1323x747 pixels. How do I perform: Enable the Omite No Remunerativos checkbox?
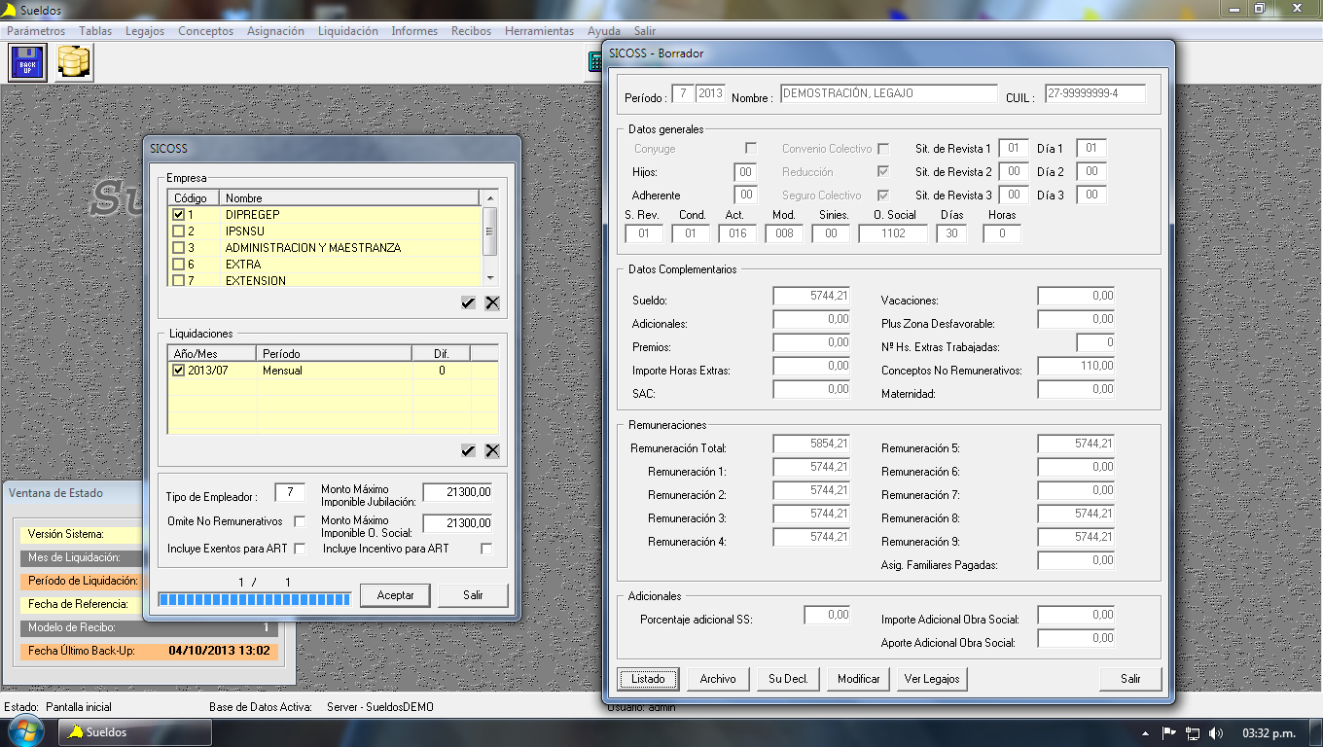pos(300,521)
